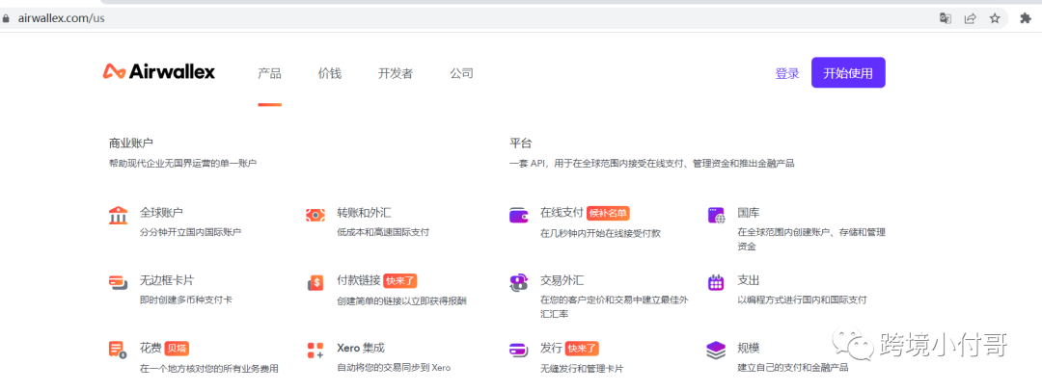Open the 价钱 menu item
Screen dimensions: 1042x391
tap(330, 74)
